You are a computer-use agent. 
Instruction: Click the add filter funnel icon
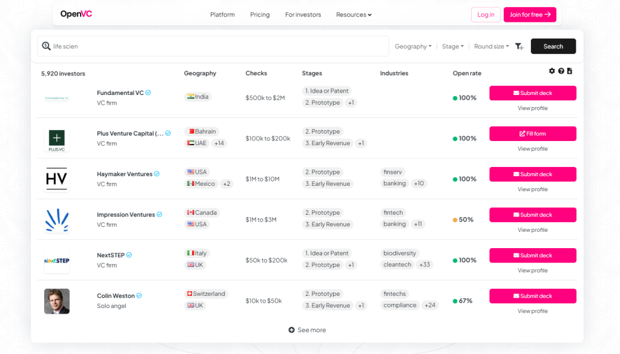[519, 47]
